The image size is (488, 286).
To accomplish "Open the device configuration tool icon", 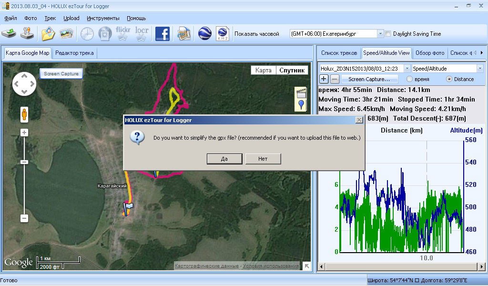I will 27,33.
